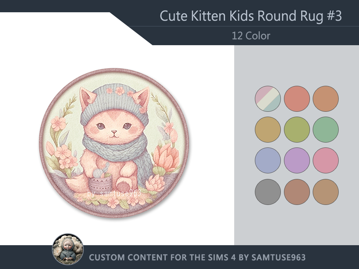Choose the sage mint green swatch
The width and height of the screenshot is (359, 269).
(x=326, y=130)
